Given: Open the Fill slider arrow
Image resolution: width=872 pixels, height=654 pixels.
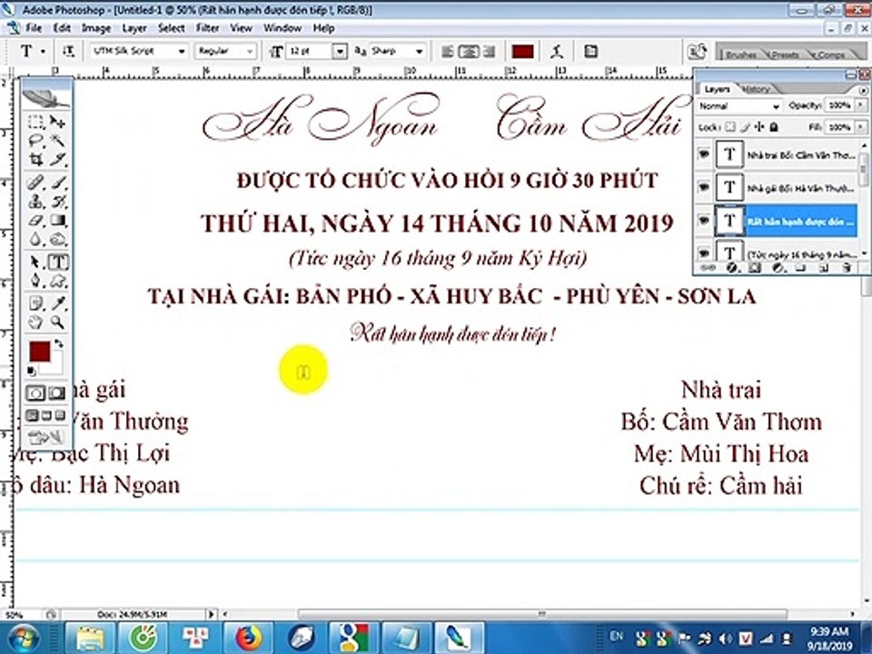Looking at the screenshot, I should (x=861, y=127).
